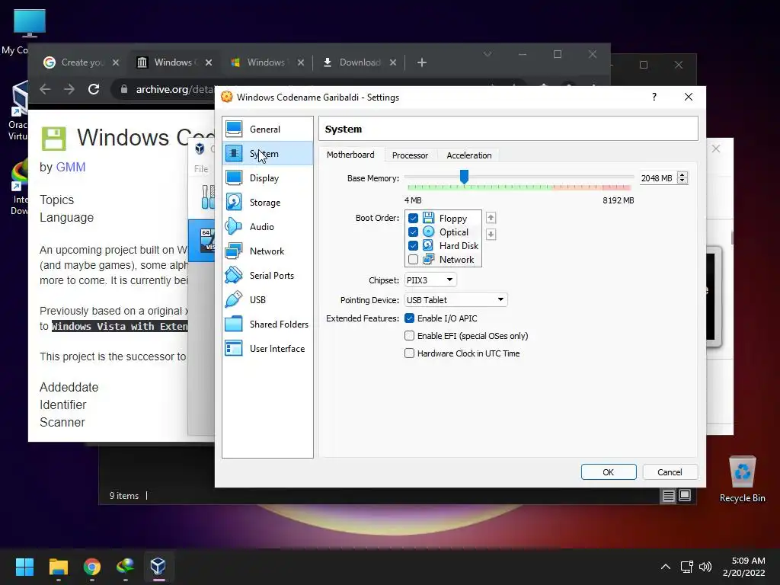Reload the archive.org page in Chrome
The height and width of the screenshot is (585, 780).
[94, 89]
